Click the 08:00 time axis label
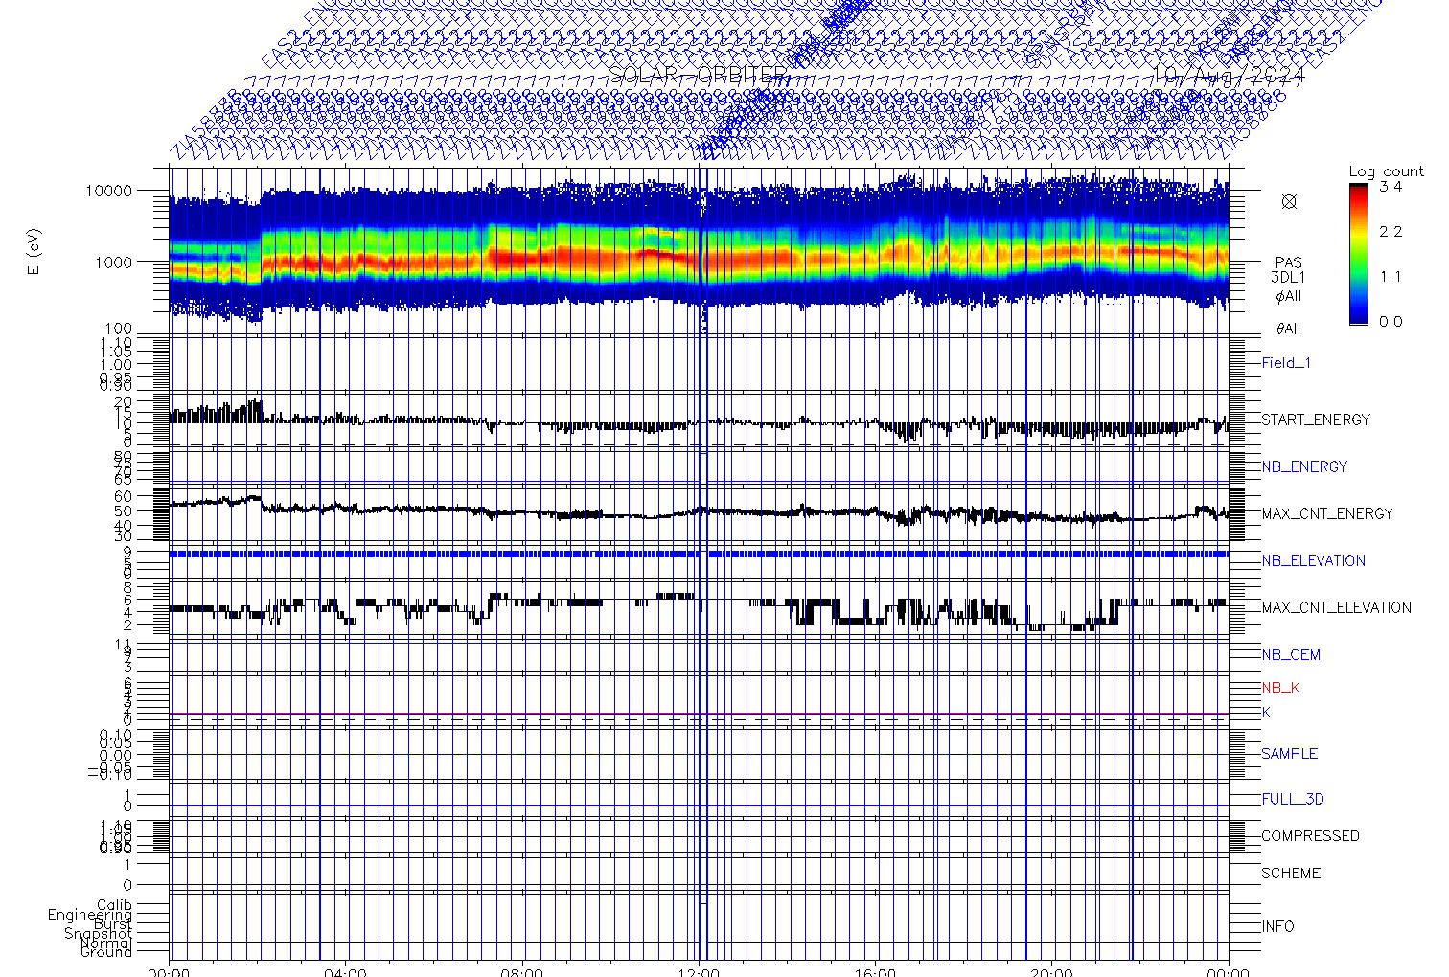This screenshot has width=1449, height=977. click(x=522, y=971)
